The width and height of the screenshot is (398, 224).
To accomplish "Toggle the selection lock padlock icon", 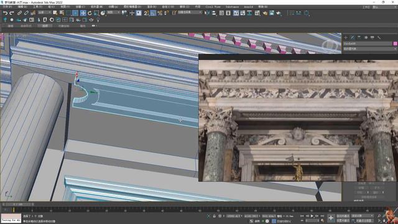I will pos(214,216).
